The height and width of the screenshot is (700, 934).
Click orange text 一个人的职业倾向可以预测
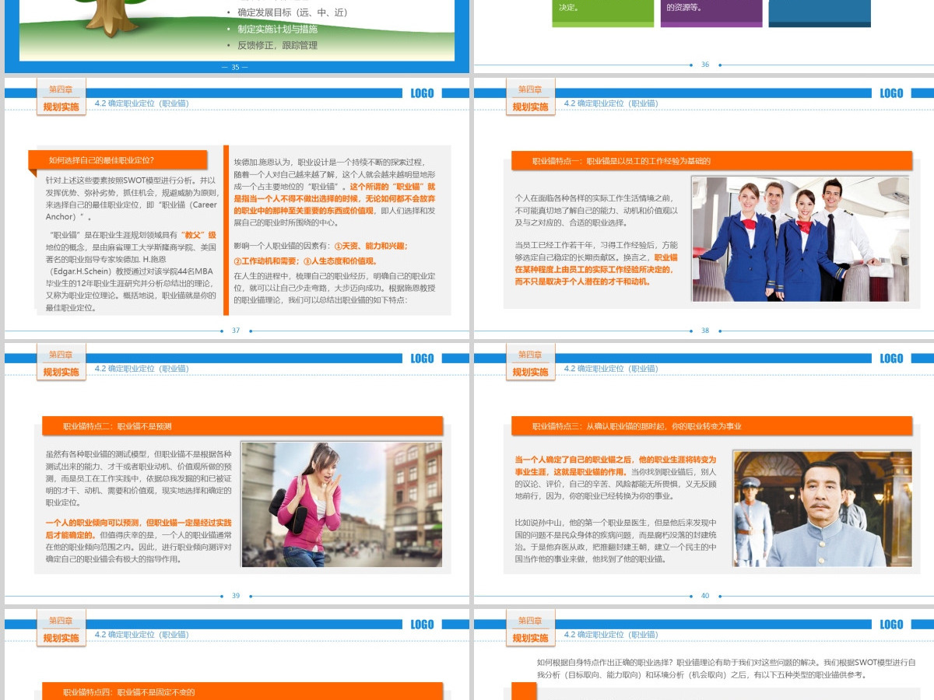139,529
